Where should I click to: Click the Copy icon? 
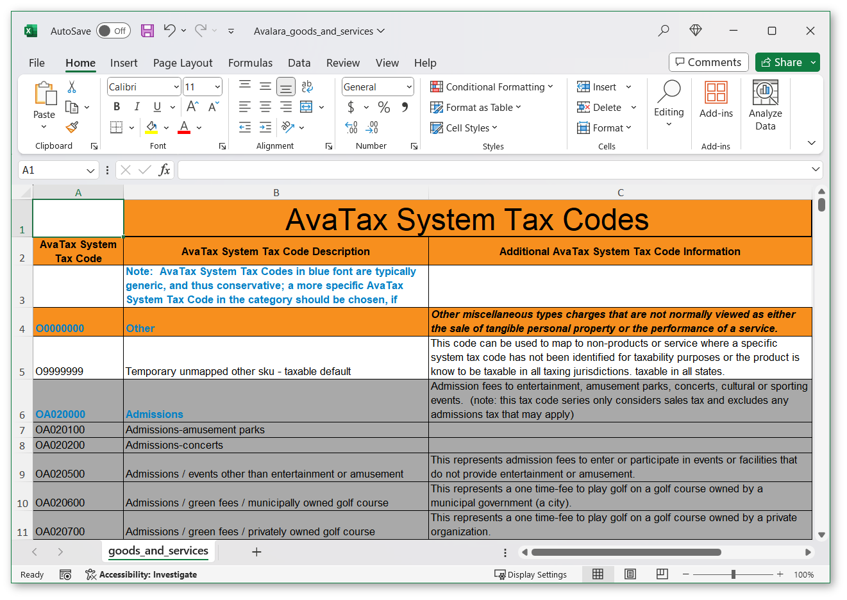72,107
